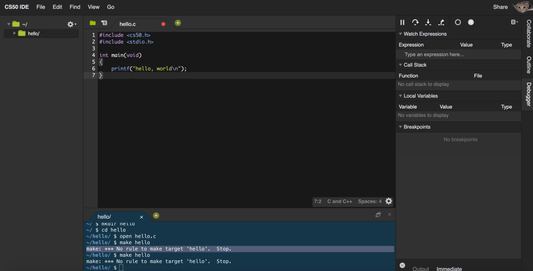The width and height of the screenshot is (533, 271).
Task: Click the Step Over debugger icon
Action: pyautogui.click(x=415, y=22)
